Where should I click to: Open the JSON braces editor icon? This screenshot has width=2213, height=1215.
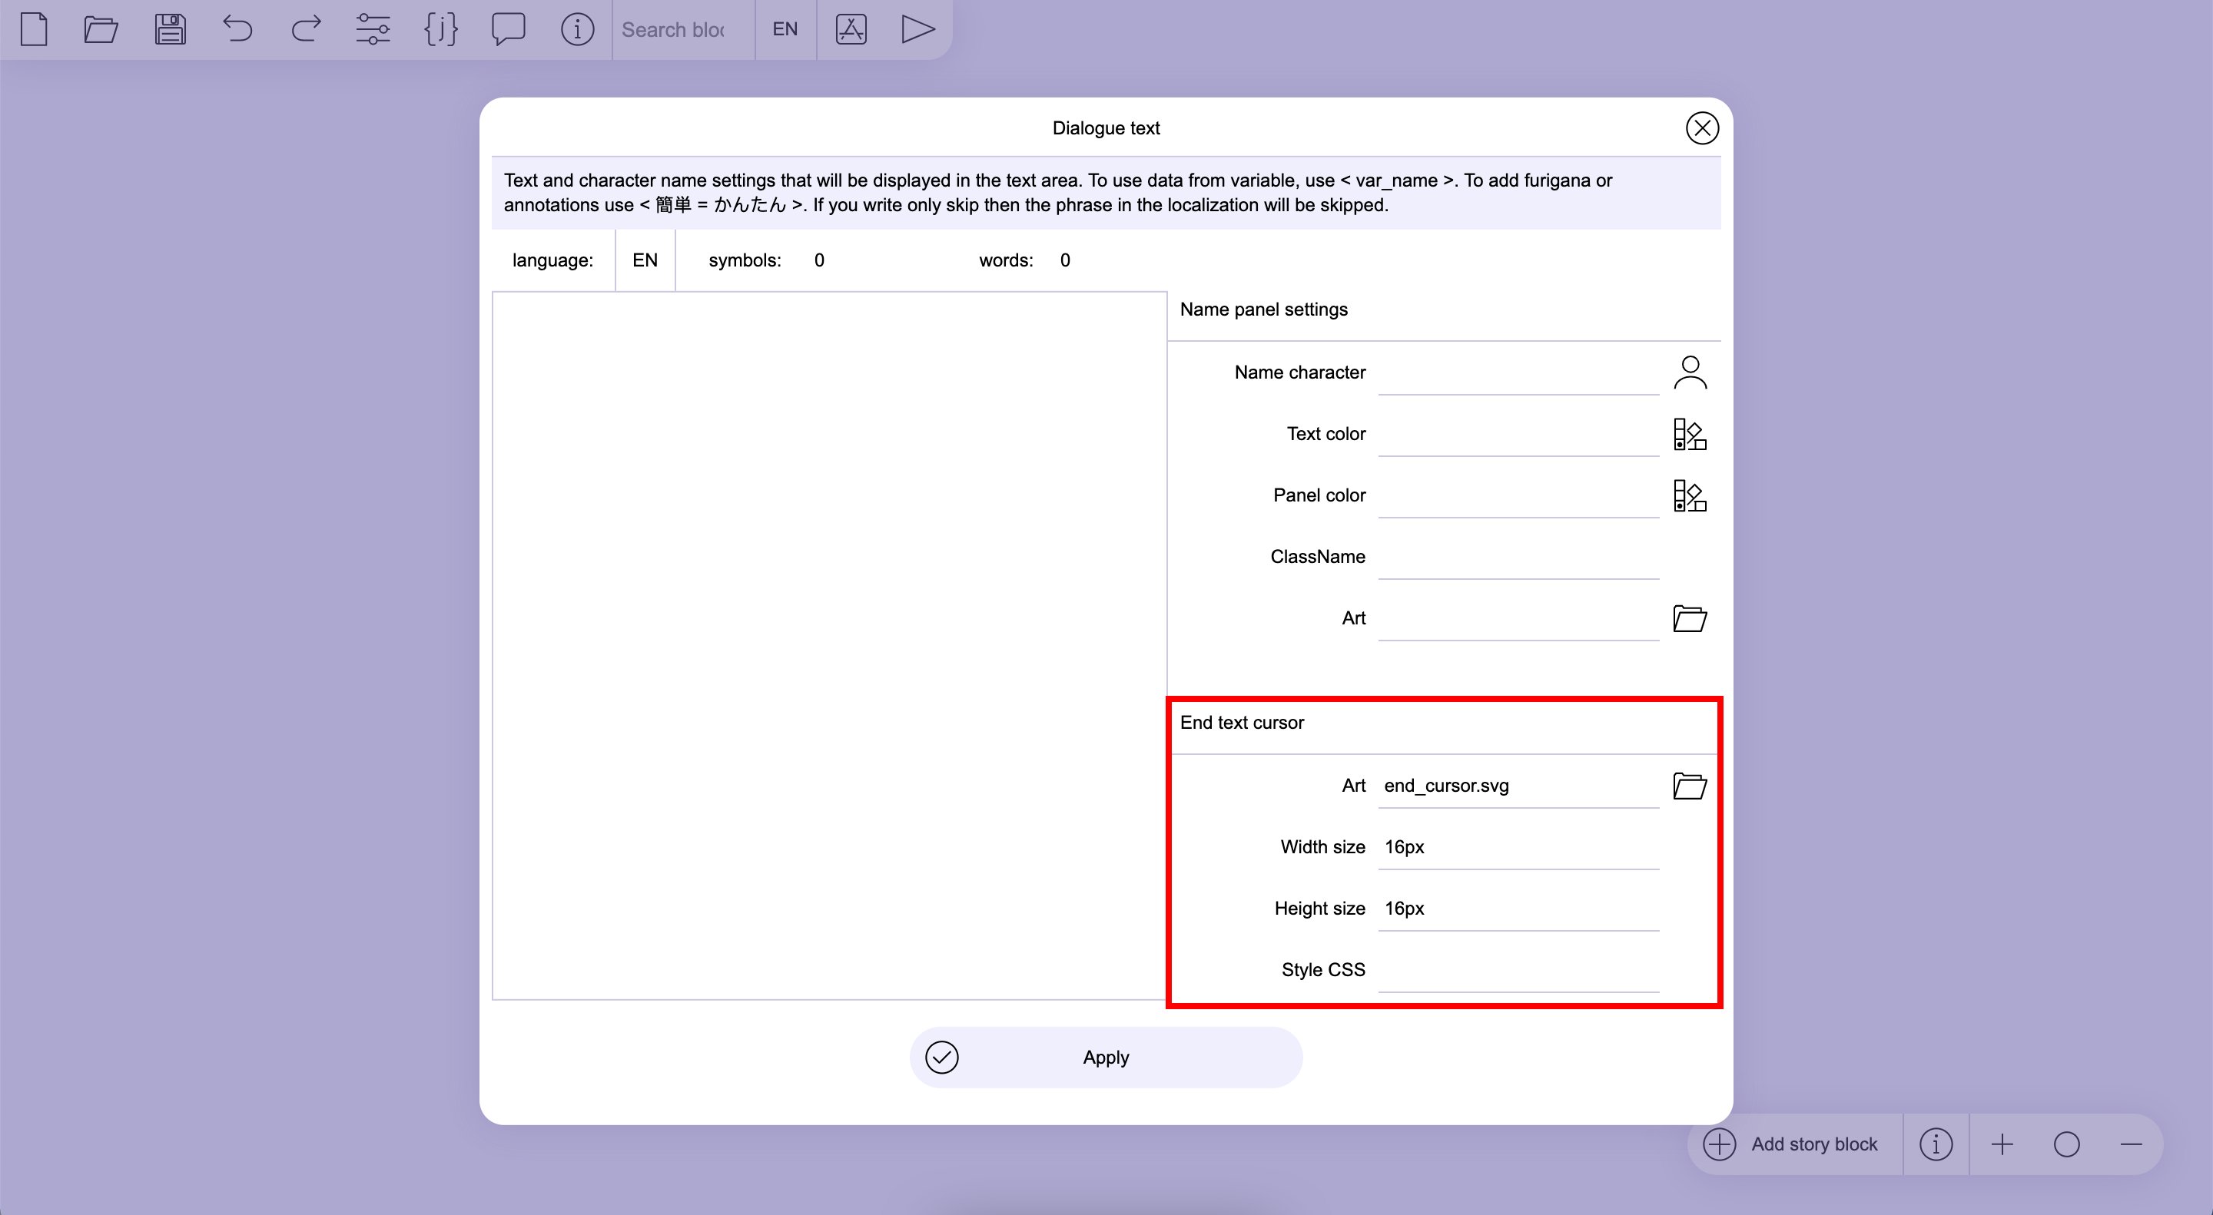click(441, 29)
